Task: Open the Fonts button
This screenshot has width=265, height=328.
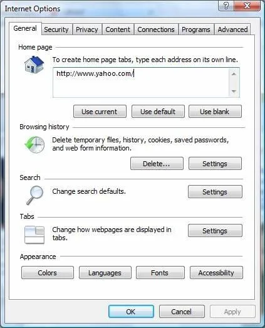Action: pos(160,273)
